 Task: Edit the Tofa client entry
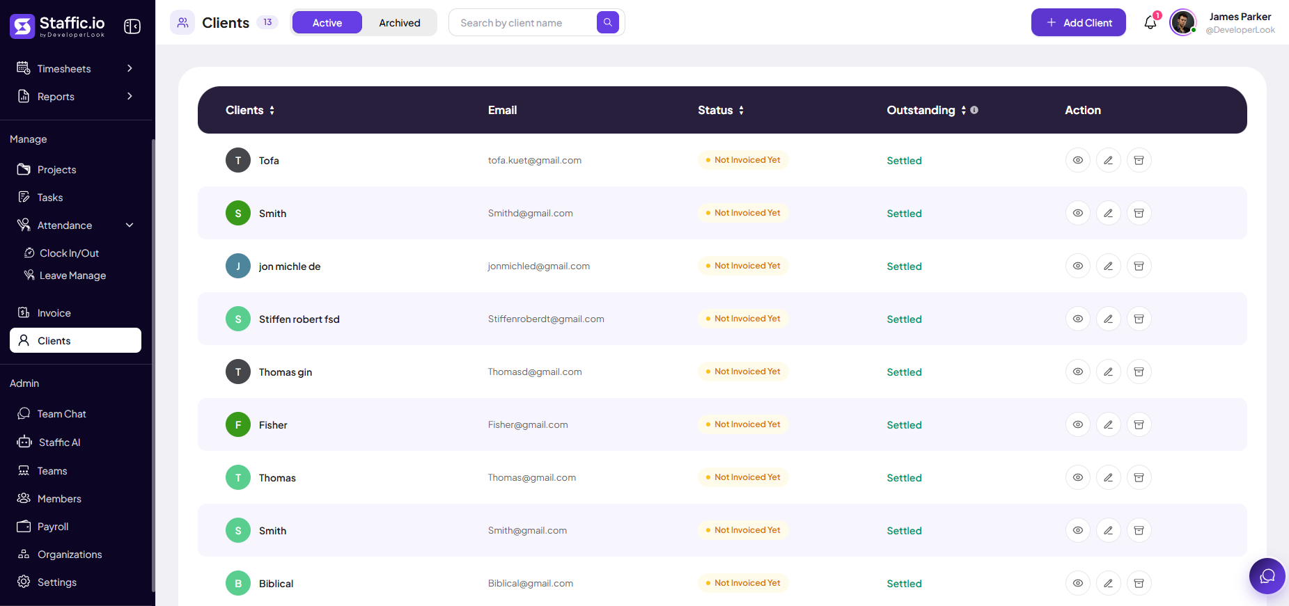1109,160
